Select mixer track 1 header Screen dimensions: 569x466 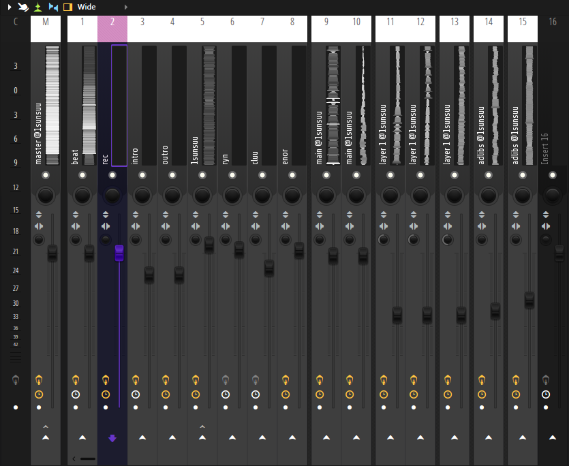click(82, 29)
